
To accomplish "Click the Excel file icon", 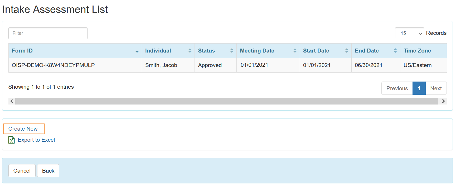I will (x=11, y=140).
